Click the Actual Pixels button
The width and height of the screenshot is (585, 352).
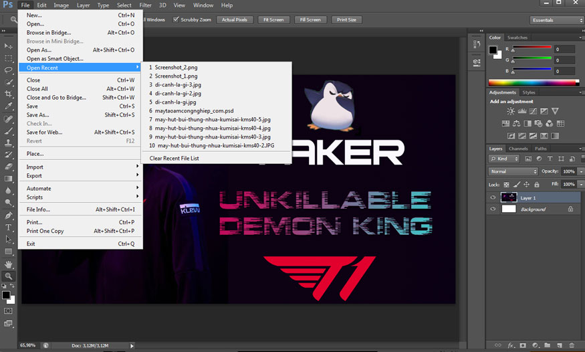(x=235, y=20)
